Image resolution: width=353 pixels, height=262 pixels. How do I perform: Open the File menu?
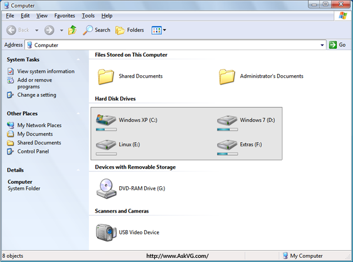point(10,16)
